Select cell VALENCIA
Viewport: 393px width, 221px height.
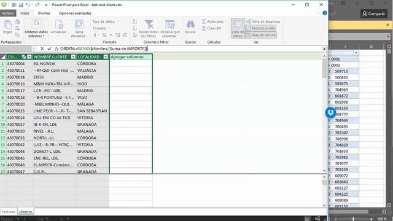coord(92,71)
